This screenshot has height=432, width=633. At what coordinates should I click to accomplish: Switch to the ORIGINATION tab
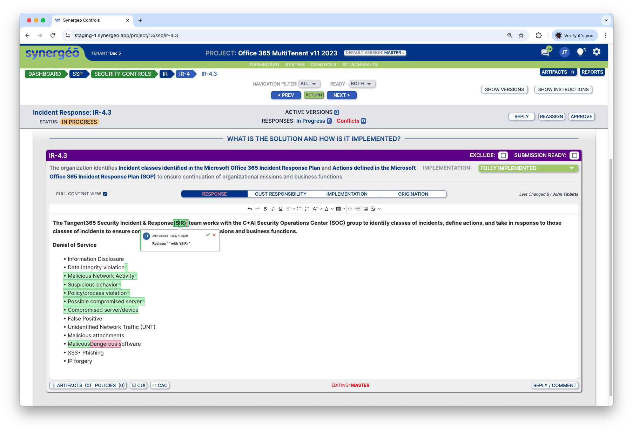coord(413,194)
